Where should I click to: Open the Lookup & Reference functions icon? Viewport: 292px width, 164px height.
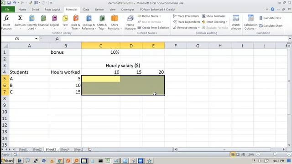click(x=89, y=18)
